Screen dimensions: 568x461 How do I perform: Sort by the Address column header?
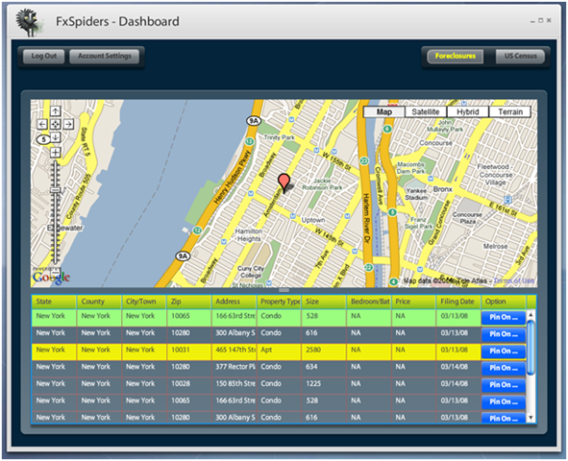coord(234,302)
